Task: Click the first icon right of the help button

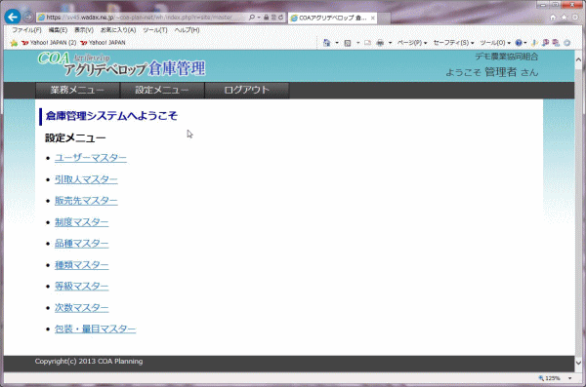Action: pos(534,43)
